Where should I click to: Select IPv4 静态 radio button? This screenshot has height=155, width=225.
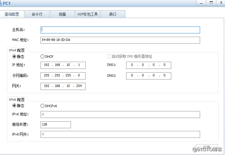[x=14, y=57]
